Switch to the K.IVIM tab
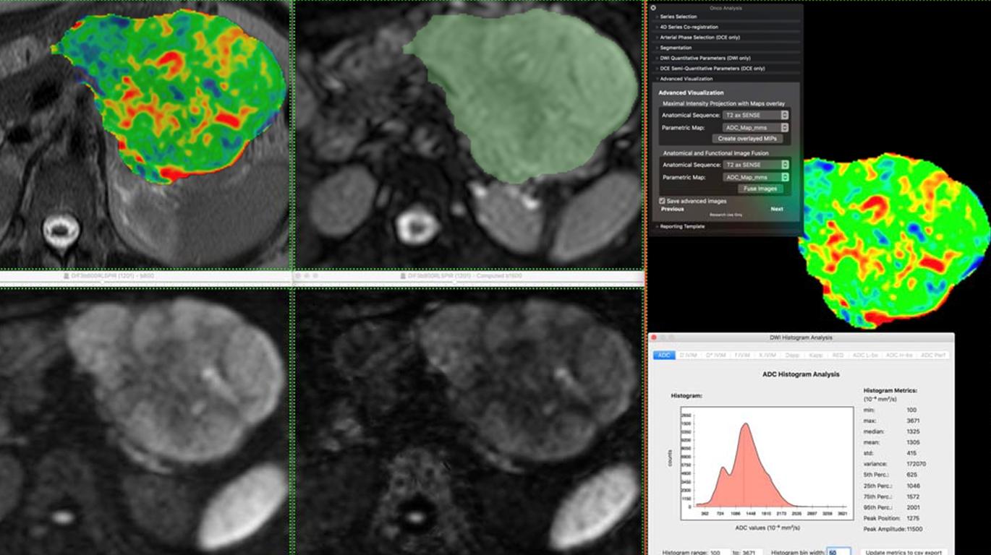991x555 pixels. click(x=767, y=356)
